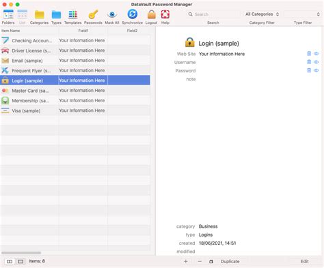
Task: Sort by Field2 column header
Action: (132, 31)
